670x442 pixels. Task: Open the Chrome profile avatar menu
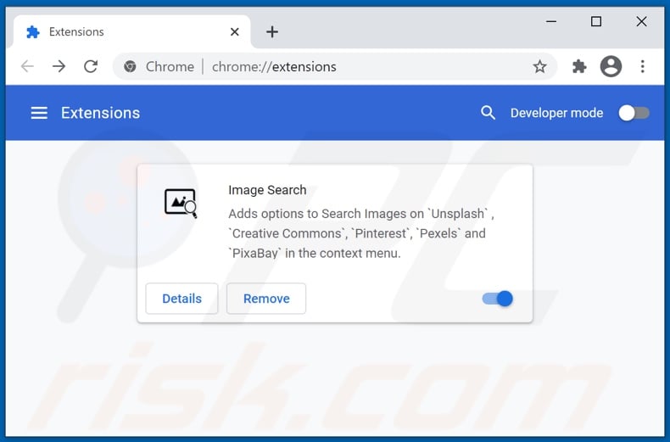pos(611,67)
